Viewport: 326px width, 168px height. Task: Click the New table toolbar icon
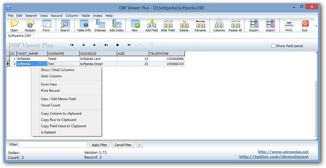[135, 25]
